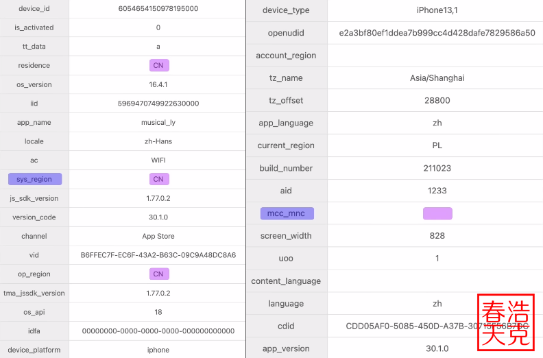This screenshot has width=543, height=358.
Task: Click the device_id value 6054654150978195000
Action: 158,9
